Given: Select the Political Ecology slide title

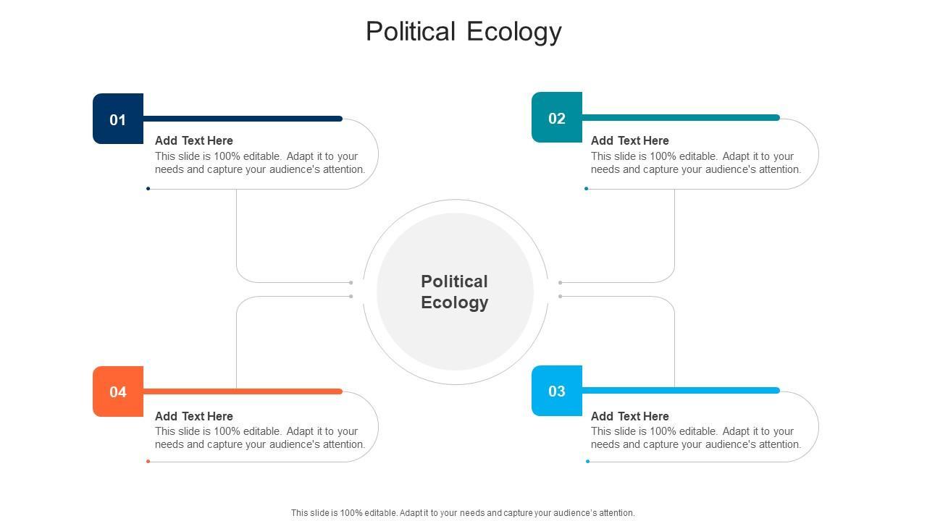Looking at the screenshot, I should click(463, 32).
